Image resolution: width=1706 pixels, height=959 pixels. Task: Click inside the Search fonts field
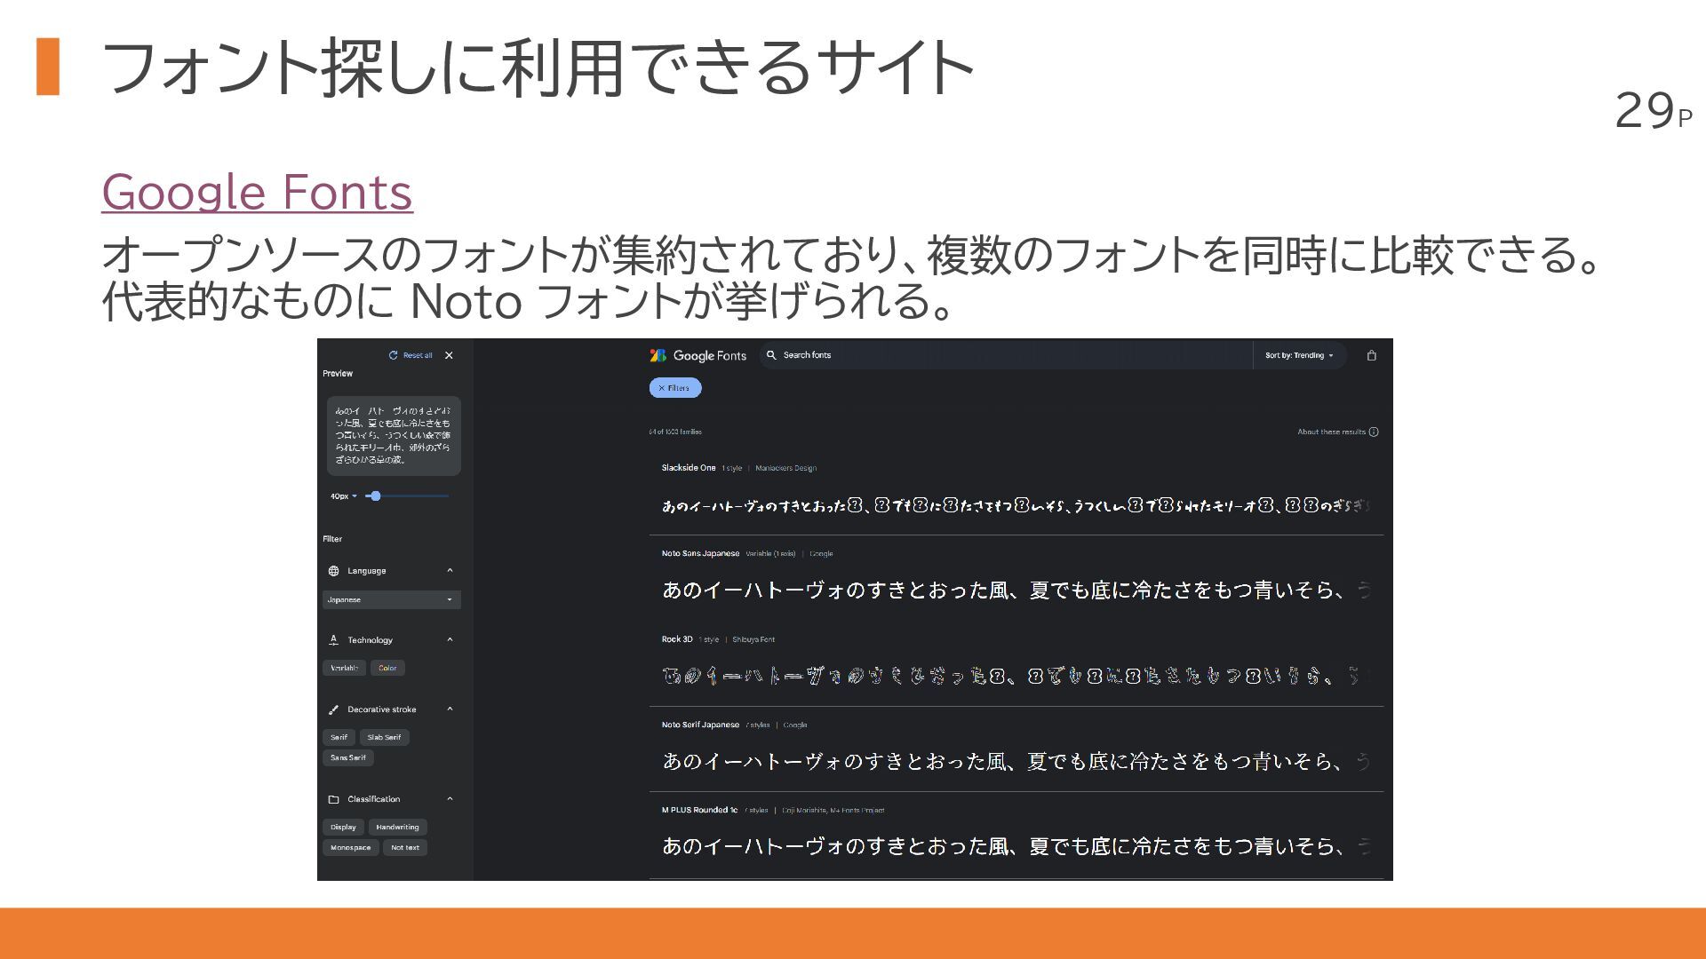[1004, 355]
